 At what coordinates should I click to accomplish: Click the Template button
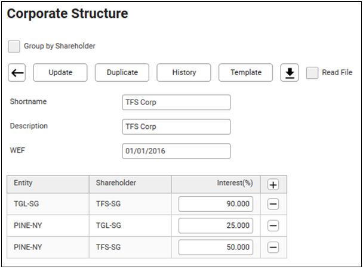[246, 73]
